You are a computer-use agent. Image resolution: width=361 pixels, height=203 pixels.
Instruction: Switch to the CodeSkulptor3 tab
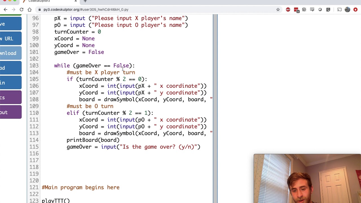[49, 1]
